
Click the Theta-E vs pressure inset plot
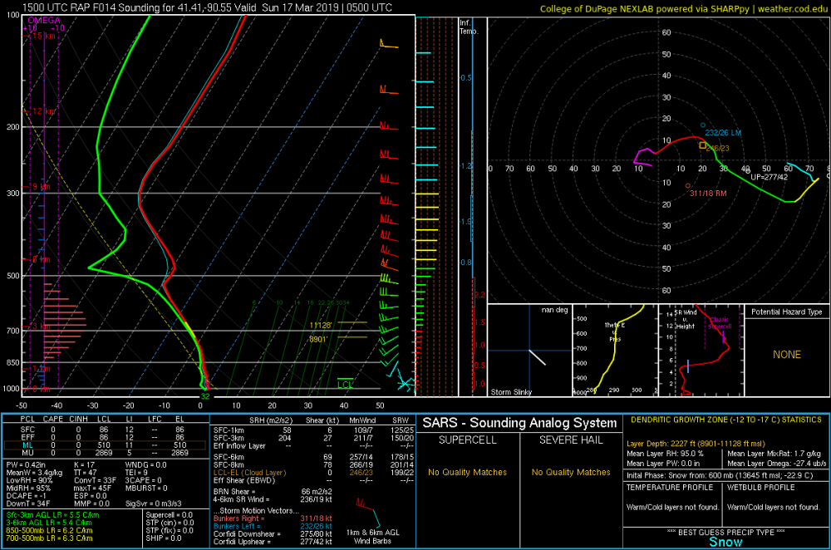(x=615, y=351)
